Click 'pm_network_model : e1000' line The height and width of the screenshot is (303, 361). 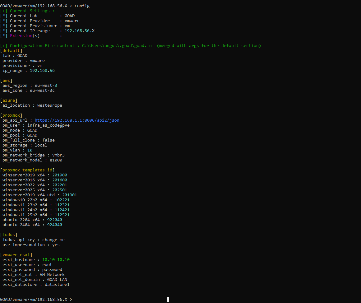32,160
